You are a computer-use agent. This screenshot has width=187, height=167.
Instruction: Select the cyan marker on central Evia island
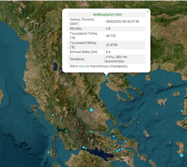126,141
